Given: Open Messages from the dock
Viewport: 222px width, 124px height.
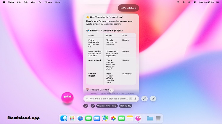Looking at the screenshot, I should pos(89,118).
